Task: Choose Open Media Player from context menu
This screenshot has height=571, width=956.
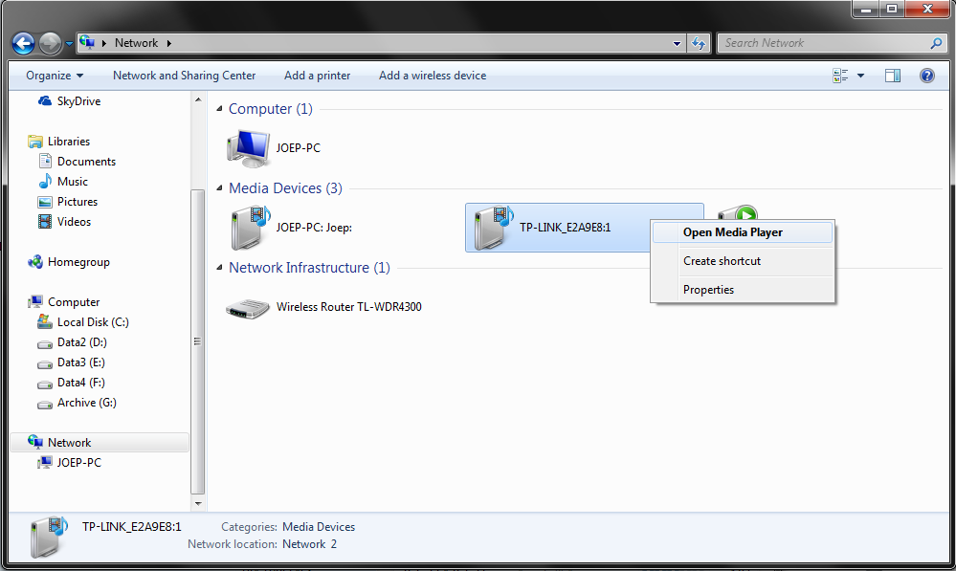Action: [x=742, y=232]
